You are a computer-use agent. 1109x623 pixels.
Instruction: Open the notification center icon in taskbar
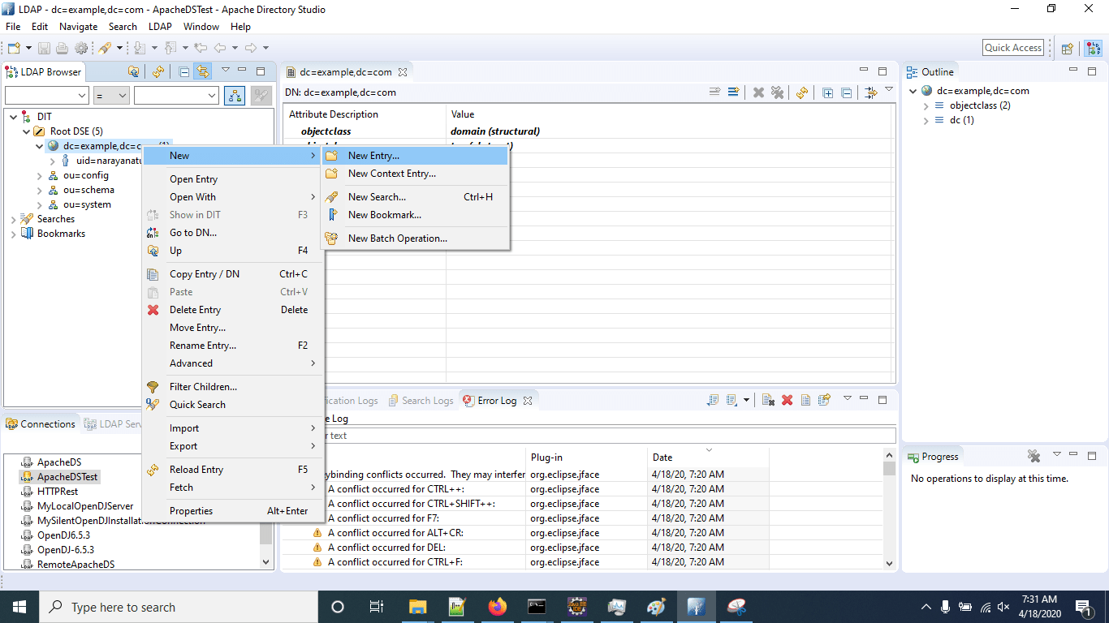point(1082,607)
